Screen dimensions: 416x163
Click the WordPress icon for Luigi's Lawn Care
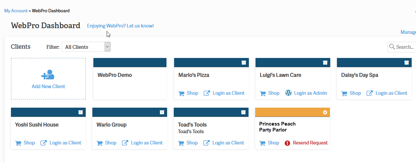[x=288, y=93]
